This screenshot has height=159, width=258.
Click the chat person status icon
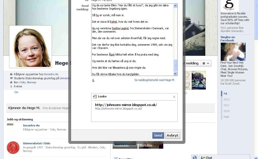(203, 158)
